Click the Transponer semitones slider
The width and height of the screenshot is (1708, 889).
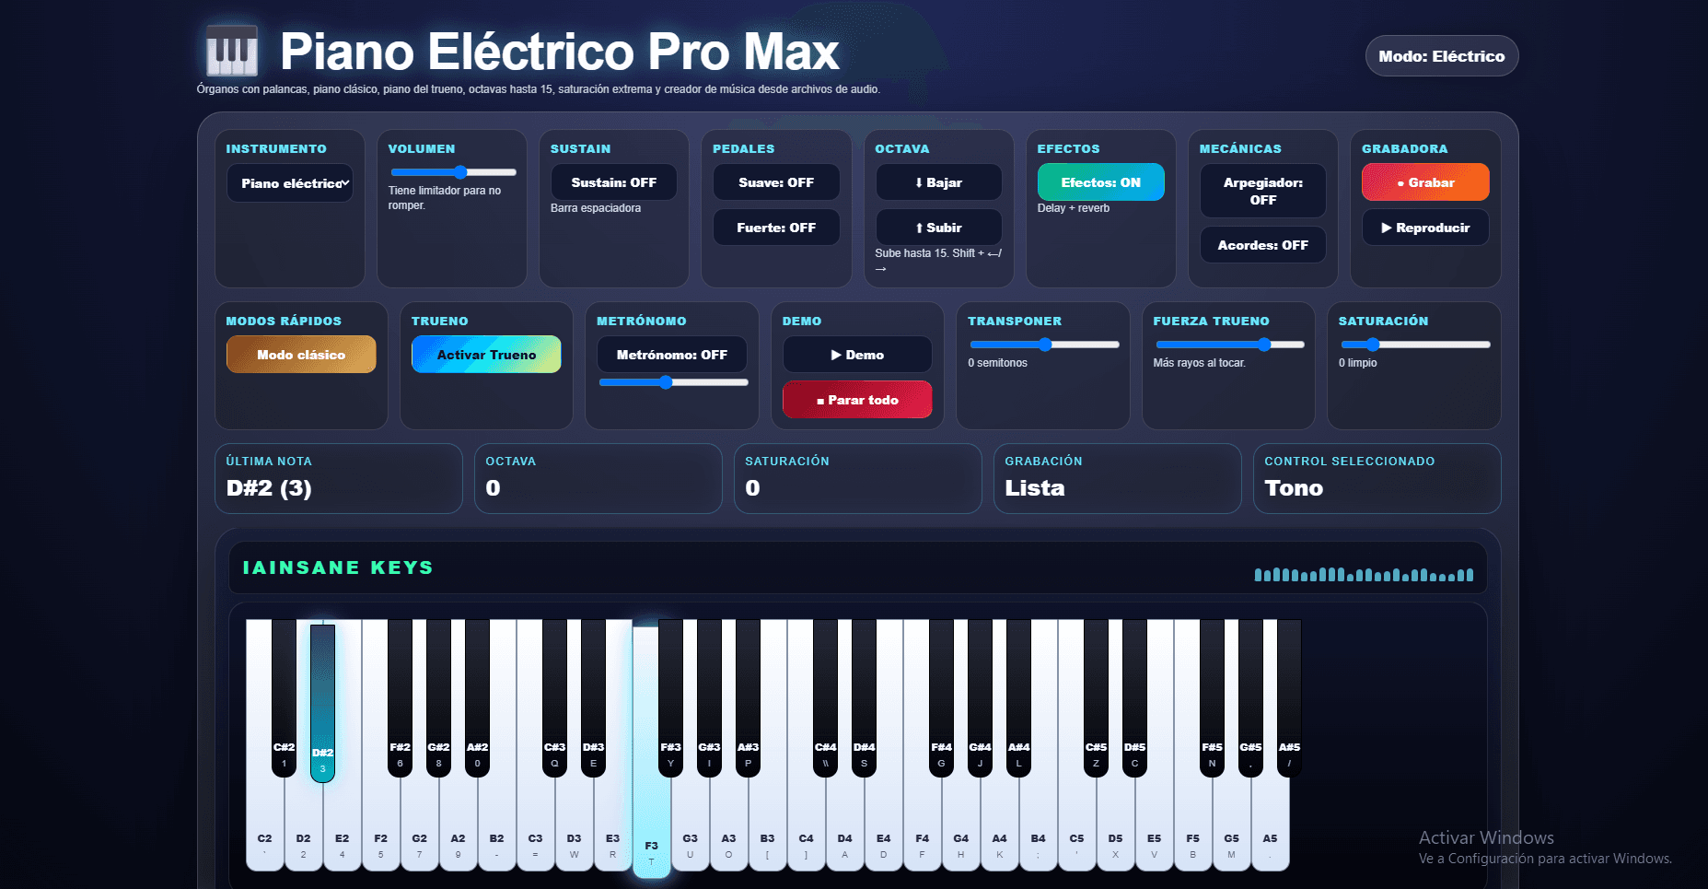coord(1044,345)
